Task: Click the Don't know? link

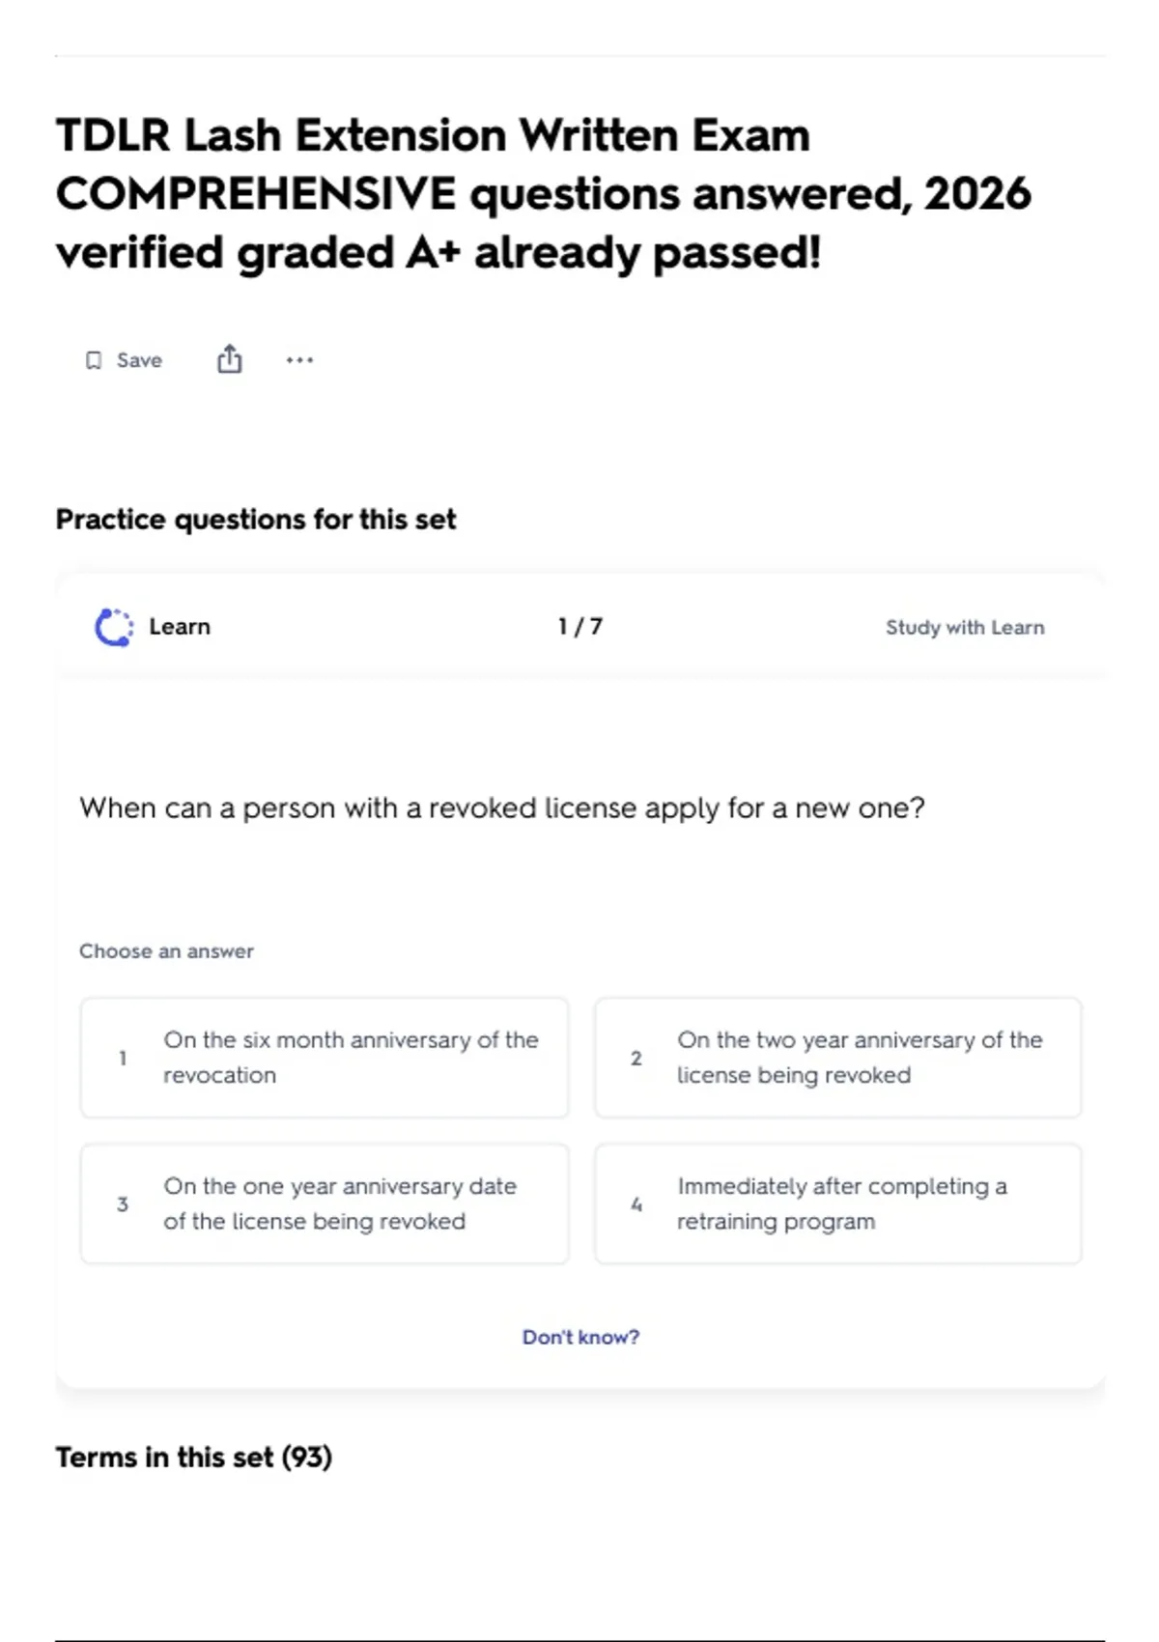Action: point(580,1337)
